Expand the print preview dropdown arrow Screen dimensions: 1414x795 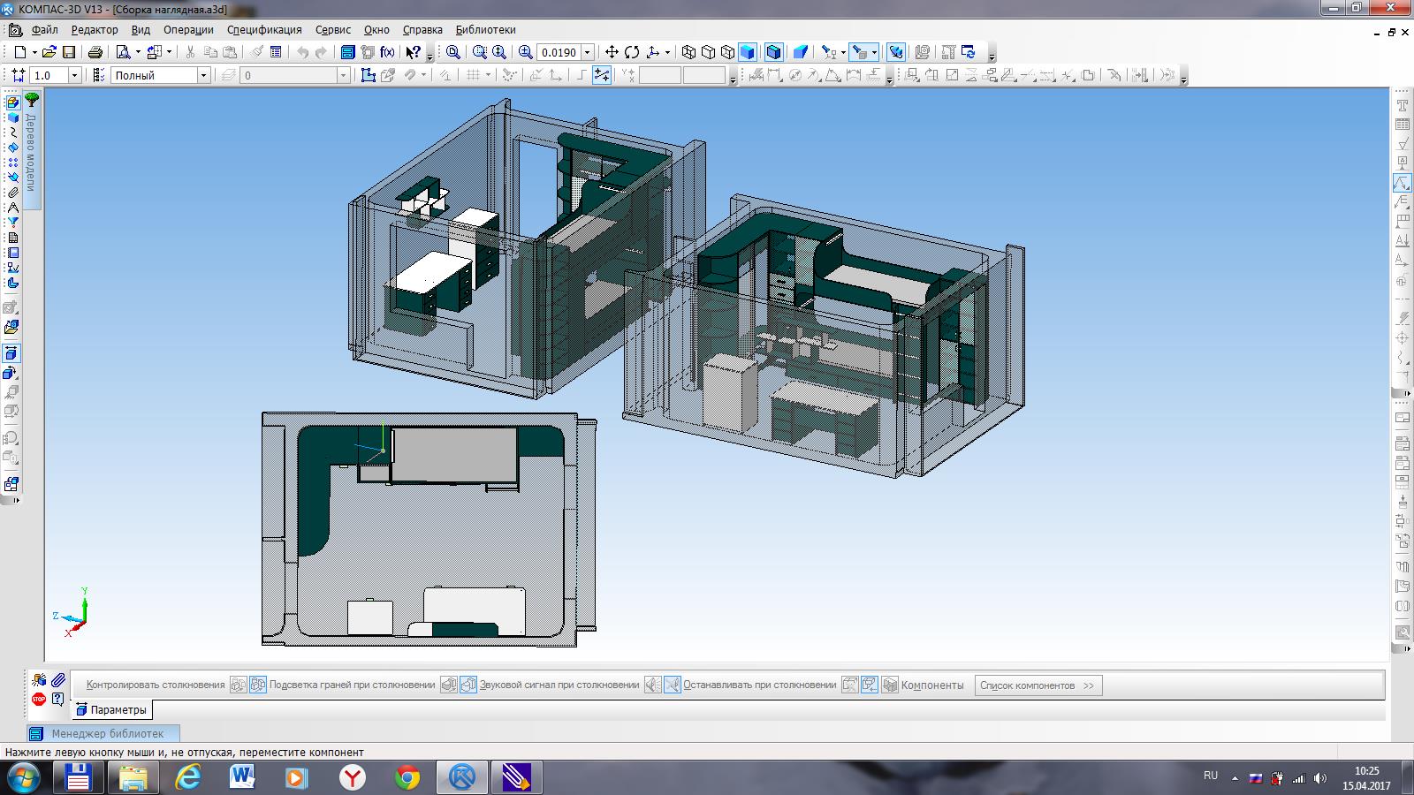[138, 52]
